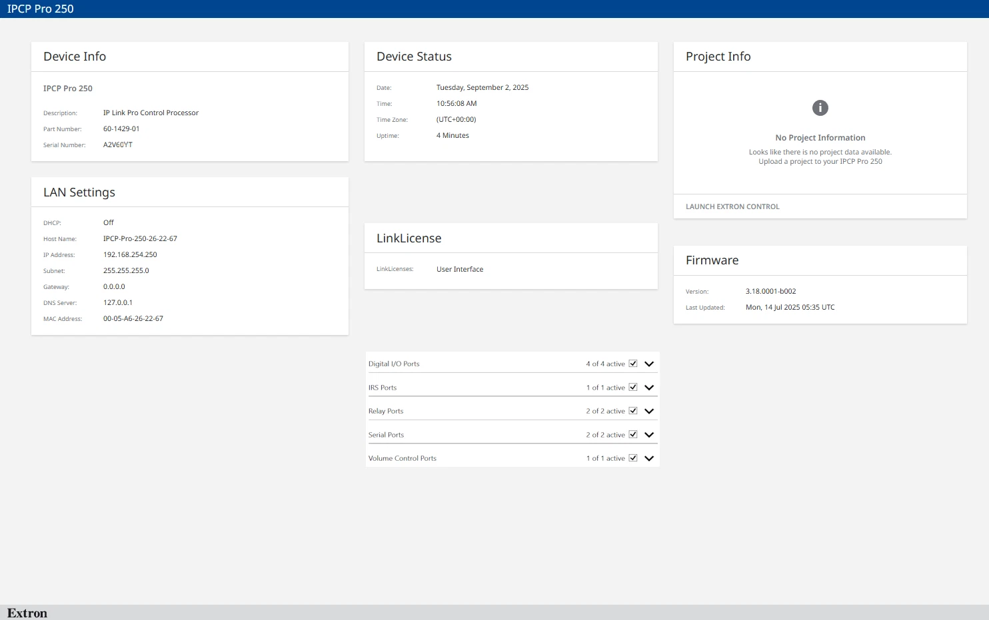
Task: Click the Volume Control Ports label
Action: click(403, 459)
